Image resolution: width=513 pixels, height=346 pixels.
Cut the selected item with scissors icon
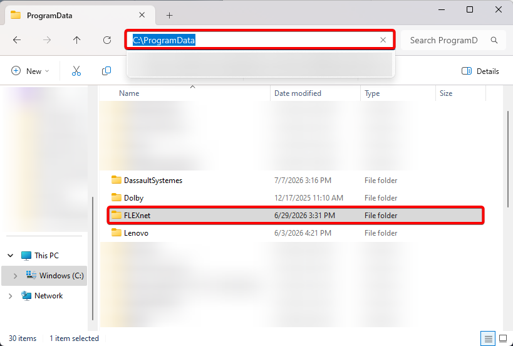click(76, 71)
